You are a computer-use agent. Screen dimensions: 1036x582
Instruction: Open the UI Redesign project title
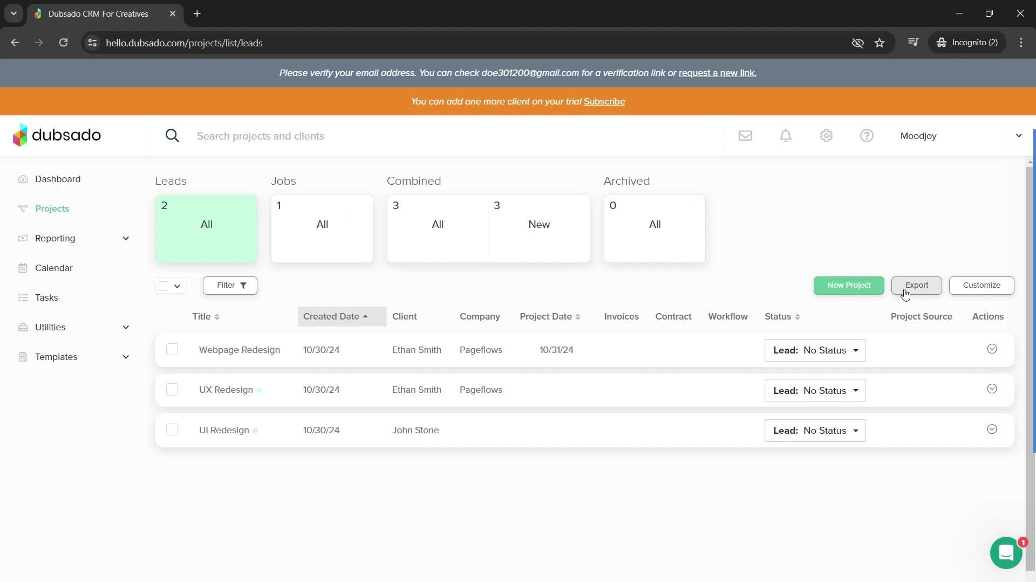coord(224,430)
